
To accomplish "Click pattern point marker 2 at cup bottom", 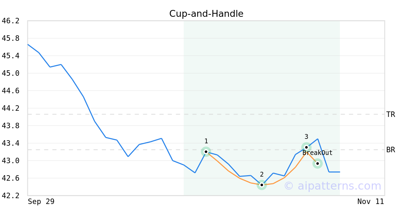I will 262,185.
